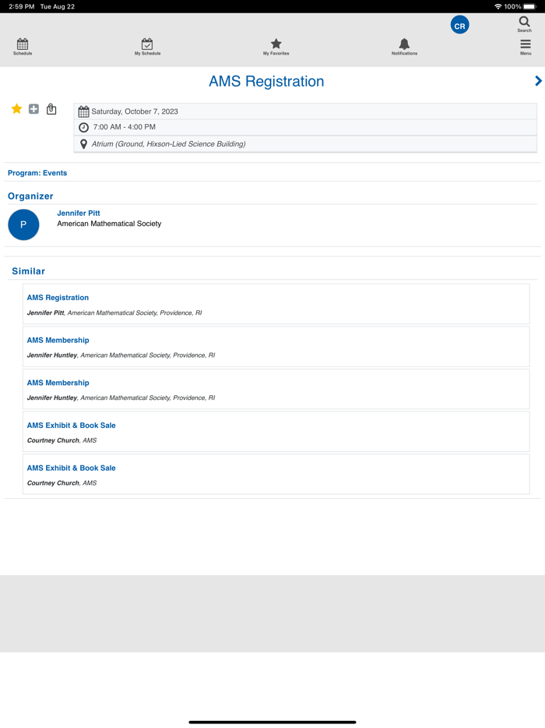Open Atrium location details
Viewport: 545px width, 728px height.
[168, 144]
